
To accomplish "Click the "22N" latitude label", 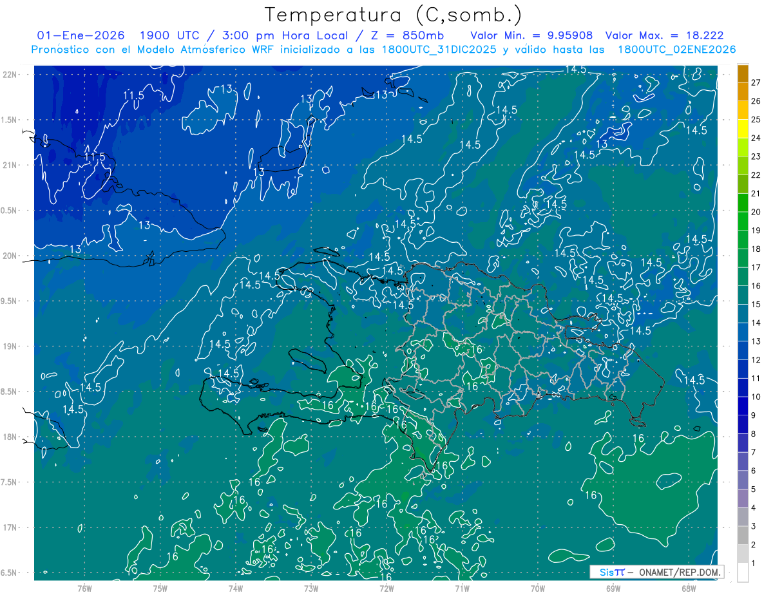I will [11, 74].
